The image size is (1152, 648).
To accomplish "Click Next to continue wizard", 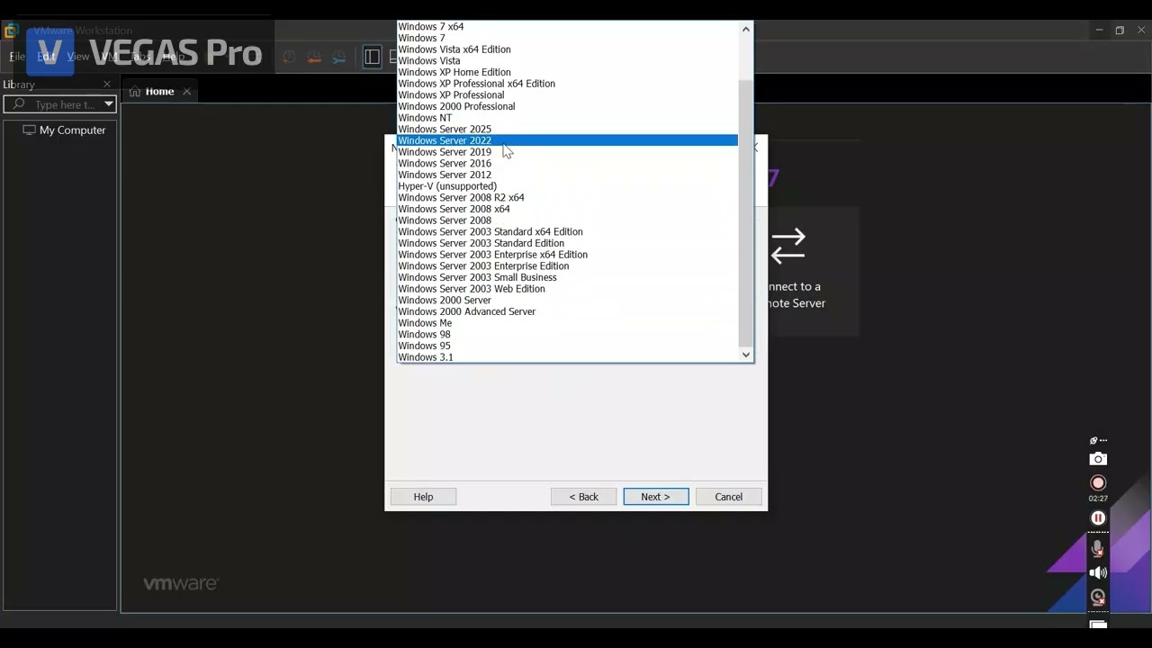I will tap(656, 497).
